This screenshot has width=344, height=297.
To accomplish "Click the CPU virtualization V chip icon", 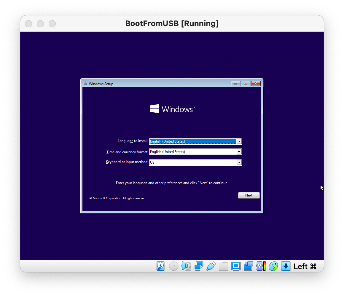I will point(261,266).
